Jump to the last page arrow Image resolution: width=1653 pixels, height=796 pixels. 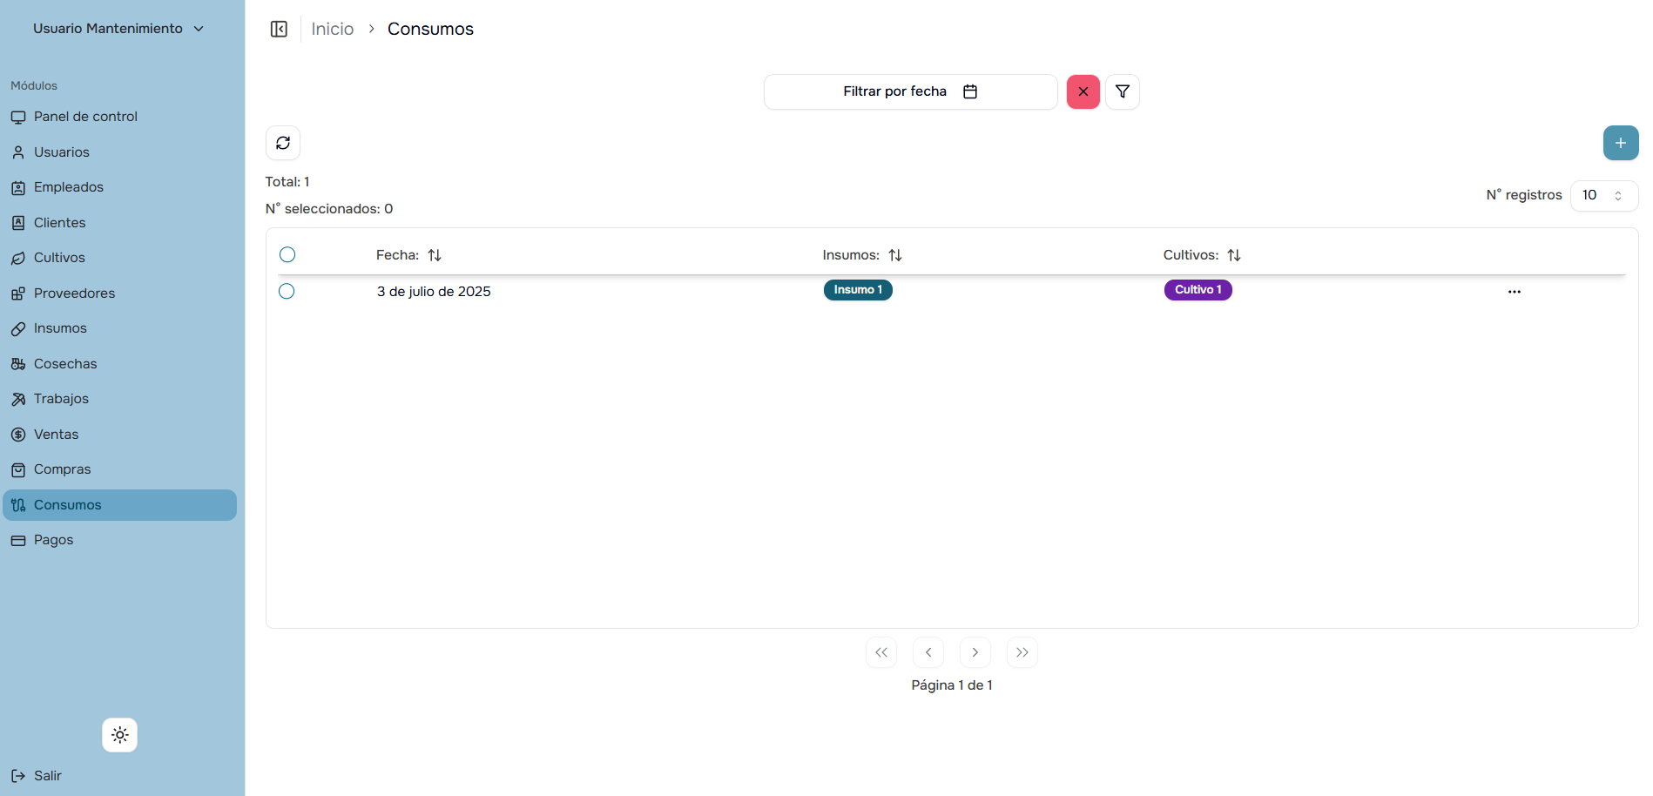[x=1022, y=652]
